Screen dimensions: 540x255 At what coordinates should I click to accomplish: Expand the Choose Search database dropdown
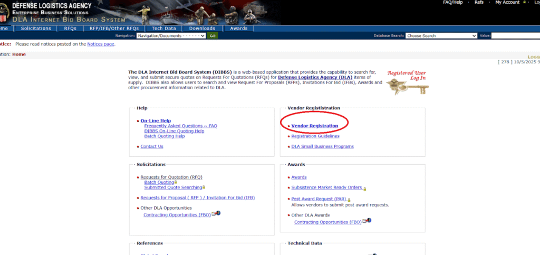pos(441,36)
